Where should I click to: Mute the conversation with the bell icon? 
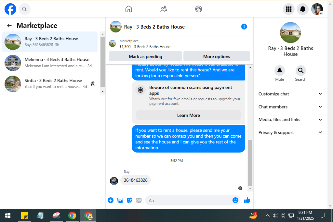(279, 71)
